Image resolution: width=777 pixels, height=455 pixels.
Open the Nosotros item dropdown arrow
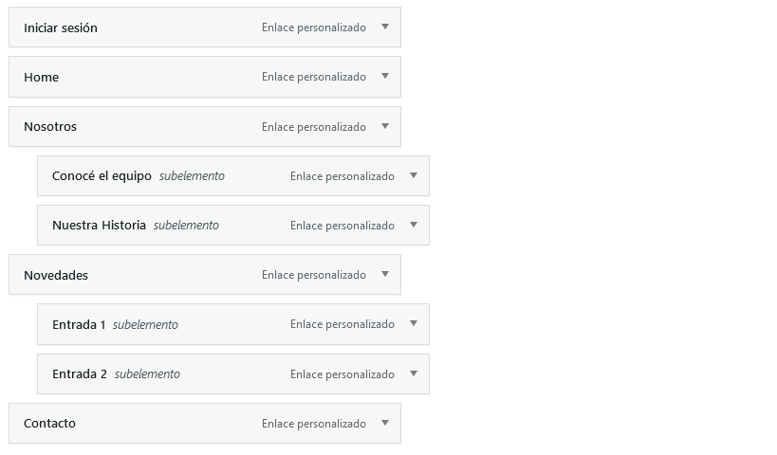point(385,126)
